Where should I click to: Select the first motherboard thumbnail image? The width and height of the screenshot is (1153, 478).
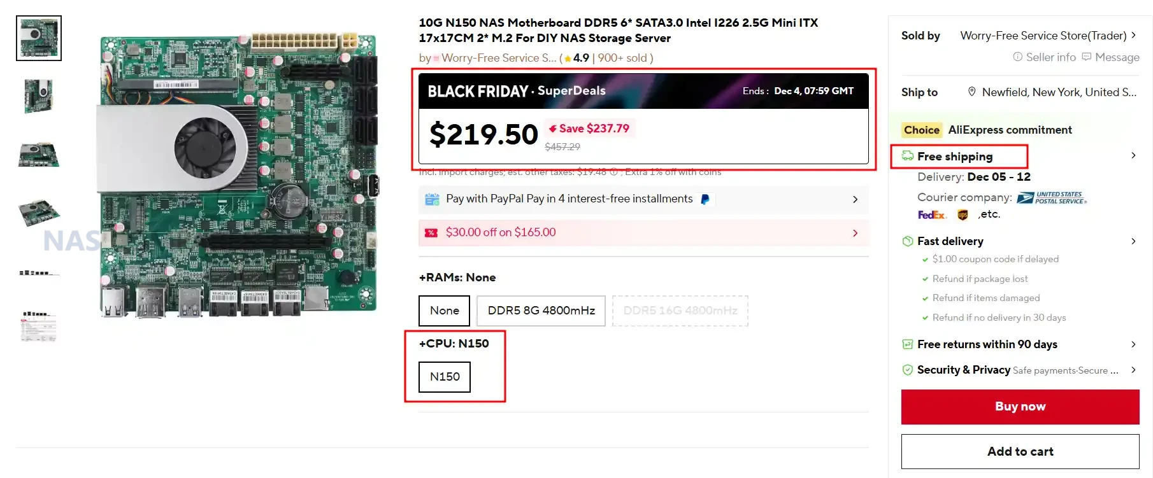point(39,38)
